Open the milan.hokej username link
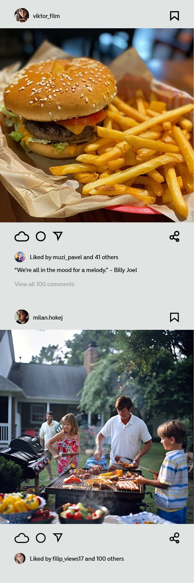The height and width of the screenshot is (583, 194). coord(48,317)
